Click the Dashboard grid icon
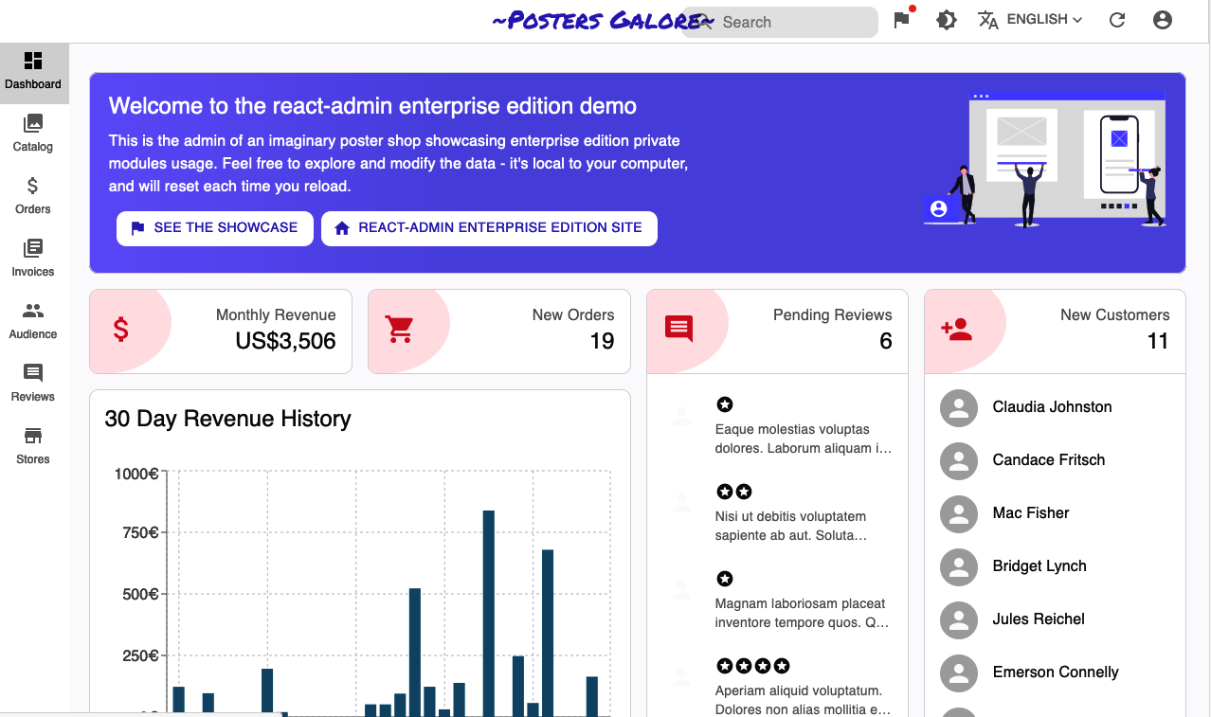Viewport: 1211px width, 717px height. 33,61
